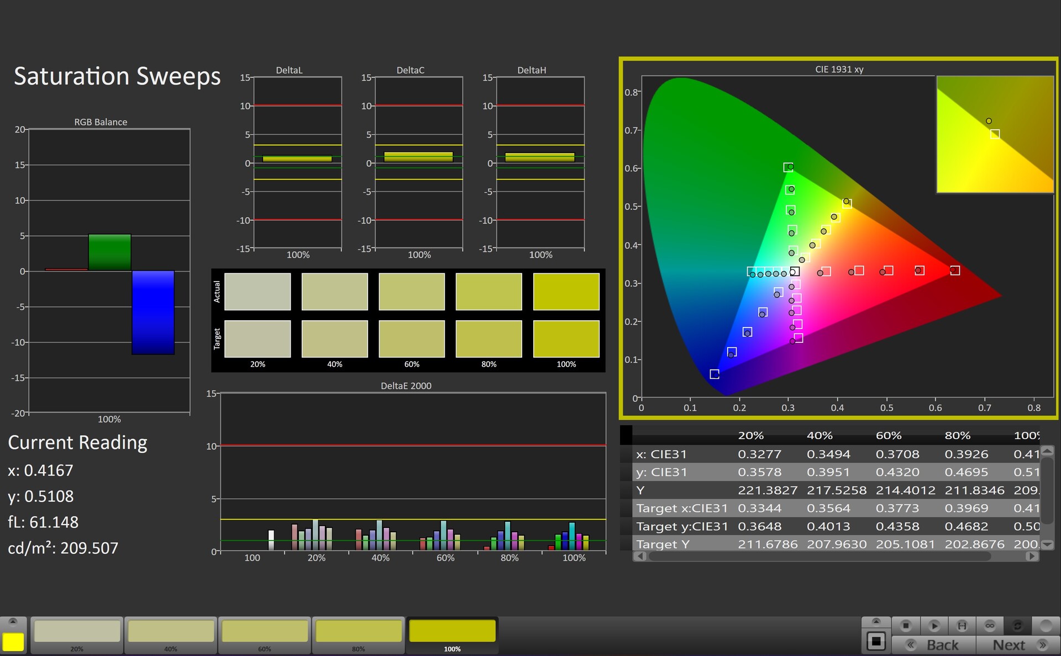Toggle the refresh loop icon
Screen dimensions: 1061x656
(x=1017, y=626)
